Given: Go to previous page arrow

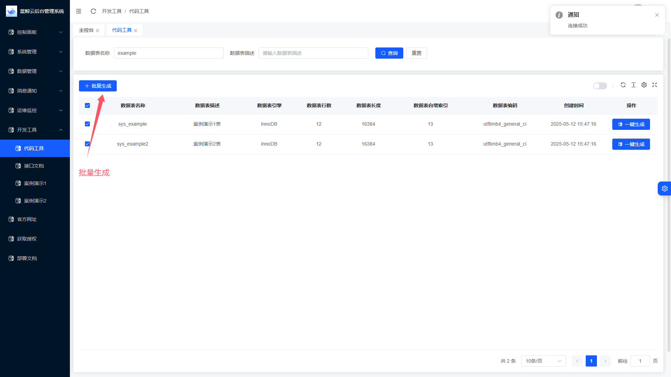Looking at the screenshot, I should (x=577, y=361).
